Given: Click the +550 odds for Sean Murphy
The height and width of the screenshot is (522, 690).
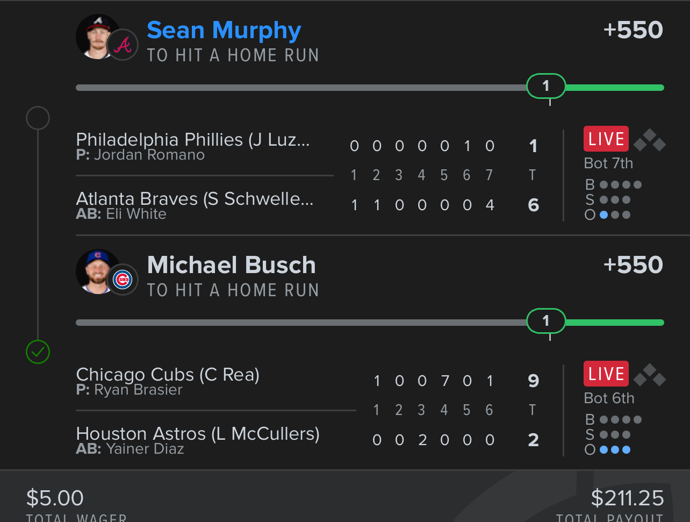Looking at the screenshot, I should tap(633, 30).
